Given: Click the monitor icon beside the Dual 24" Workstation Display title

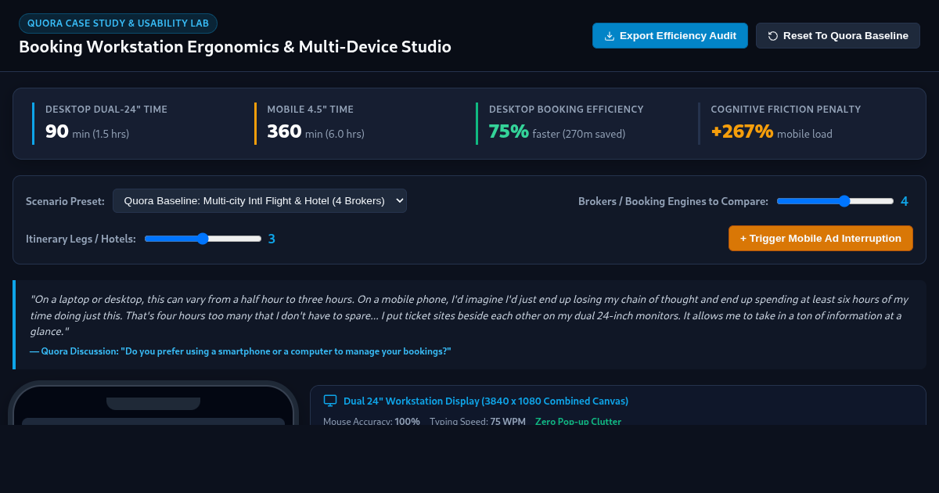Looking at the screenshot, I should click(x=330, y=401).
